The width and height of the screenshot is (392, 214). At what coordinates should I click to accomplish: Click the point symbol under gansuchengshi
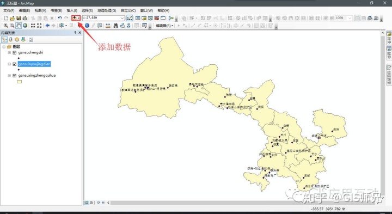[19, 58]
